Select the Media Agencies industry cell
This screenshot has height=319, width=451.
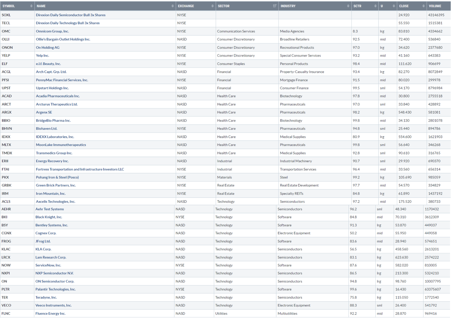coord(292,31)
